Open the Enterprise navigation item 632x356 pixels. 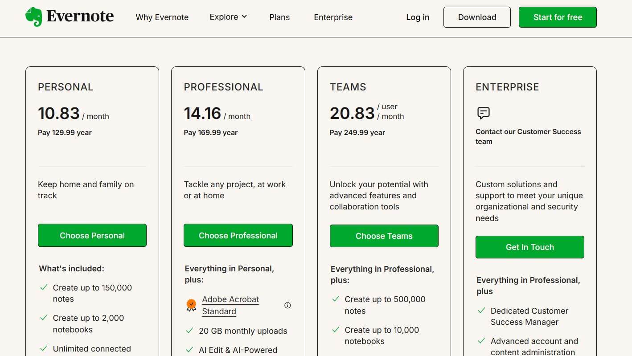coord(332,17)
